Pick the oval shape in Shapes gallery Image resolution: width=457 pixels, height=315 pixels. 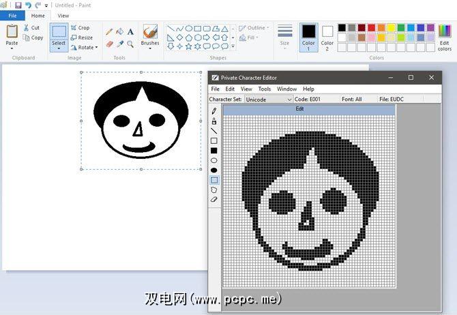point(189,28)
